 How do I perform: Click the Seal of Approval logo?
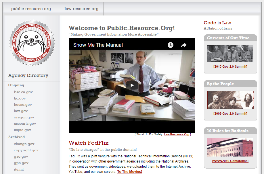coord(32,43)
